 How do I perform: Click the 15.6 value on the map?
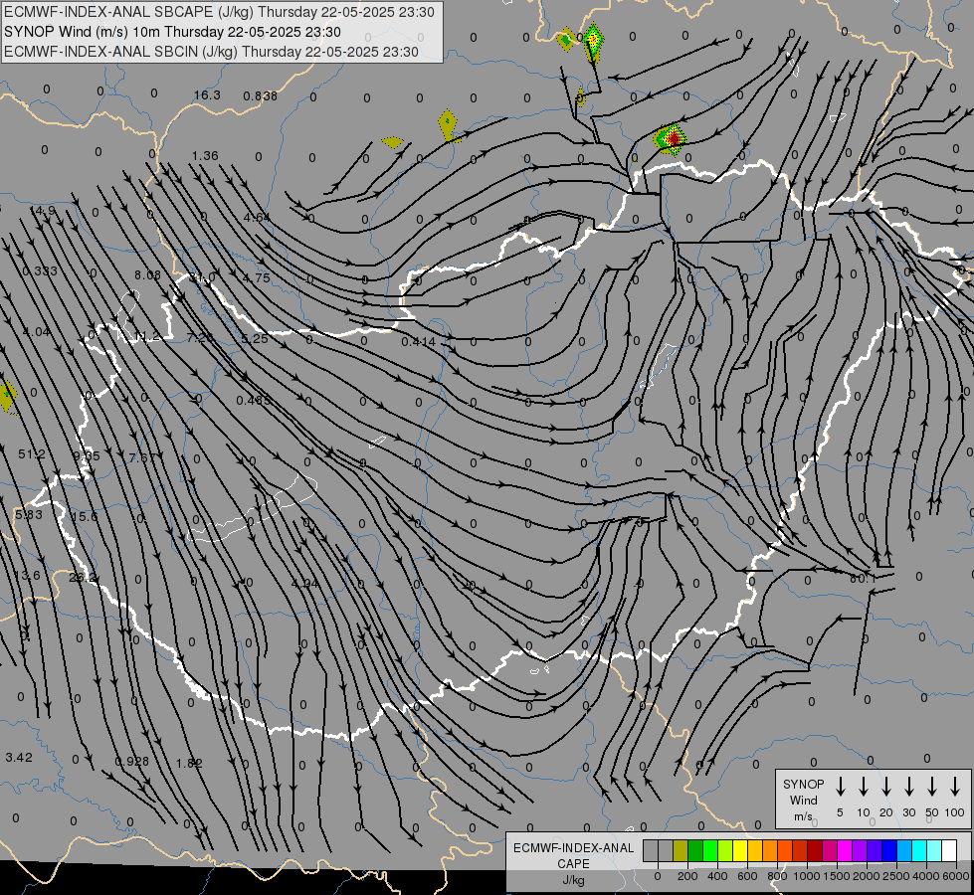[x=85, y=517]
